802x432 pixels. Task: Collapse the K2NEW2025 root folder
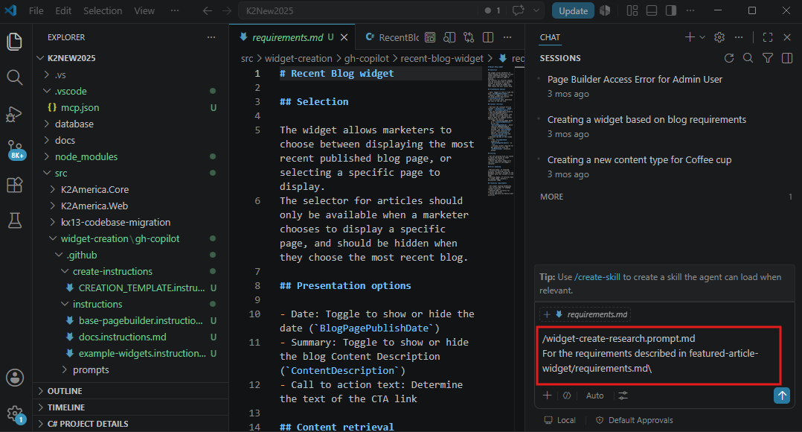[x=40, y=58]
